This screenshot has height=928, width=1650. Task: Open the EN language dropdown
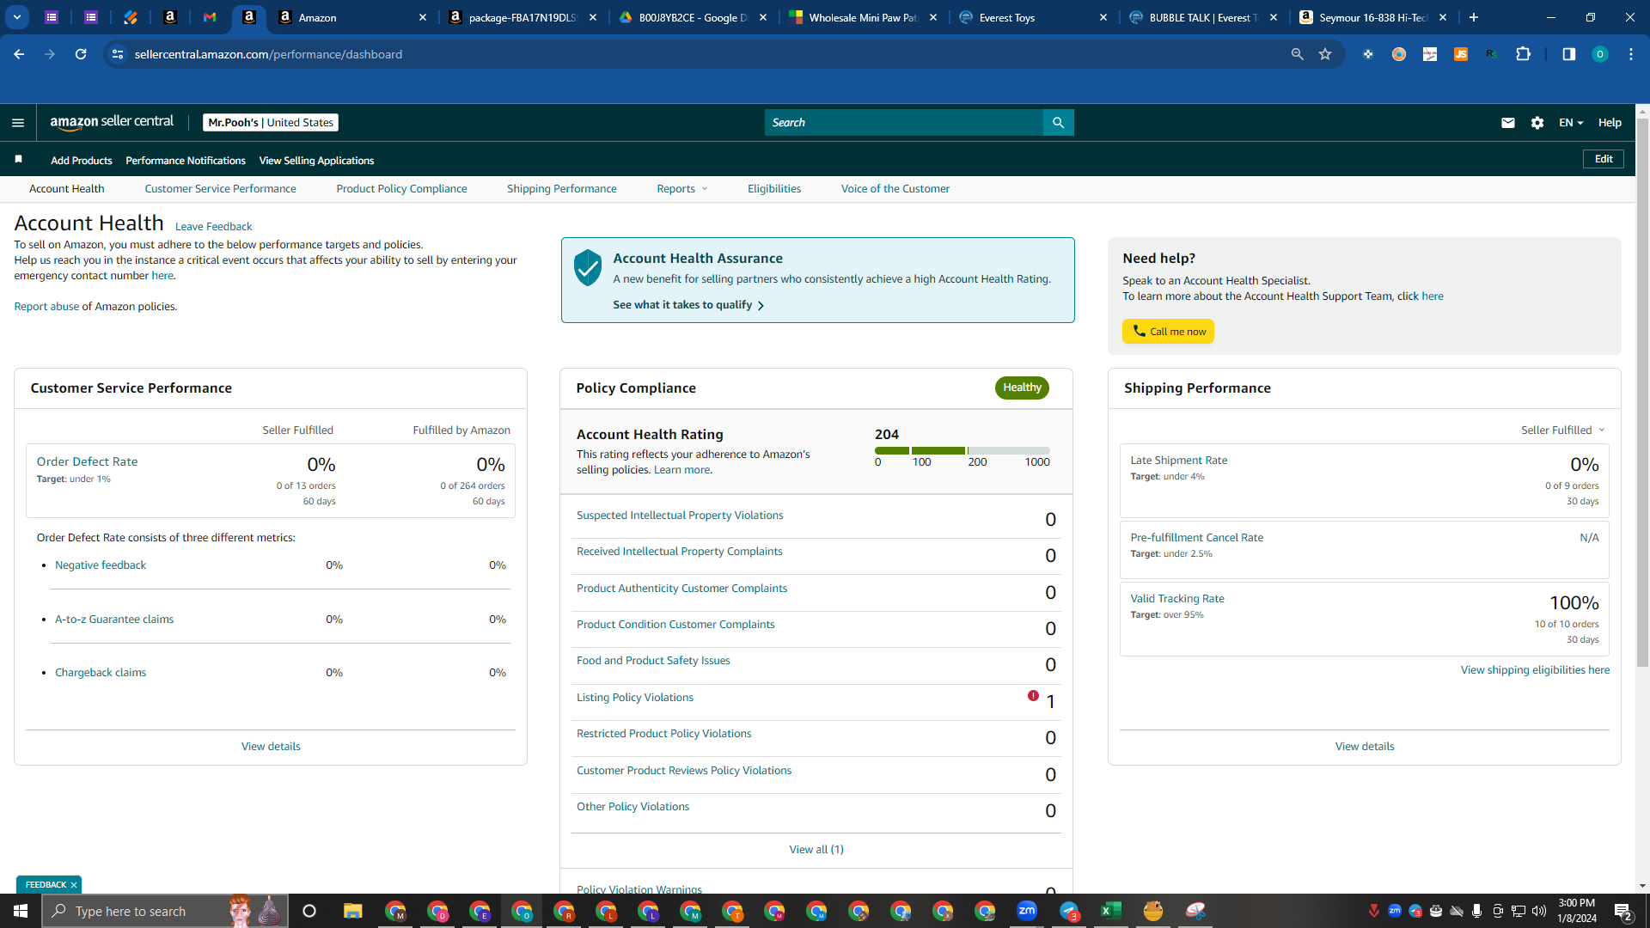[1571, 123]
